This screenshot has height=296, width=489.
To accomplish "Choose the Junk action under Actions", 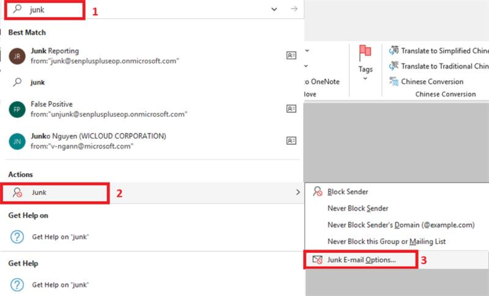I will pos(152,193).
